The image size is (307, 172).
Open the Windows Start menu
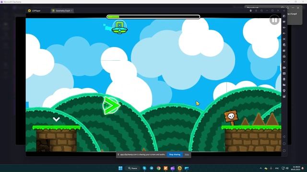coord(120,168)
